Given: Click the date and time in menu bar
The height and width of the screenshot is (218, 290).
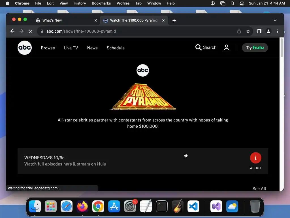Looking at the screenshot, I should (267, 3).
